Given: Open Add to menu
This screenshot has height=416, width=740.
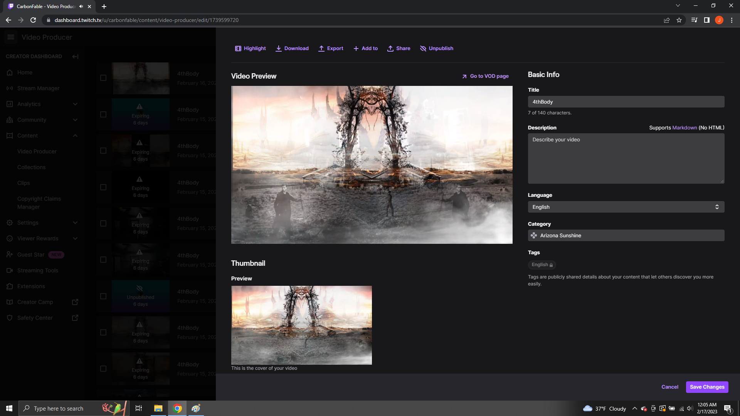Looking at the screenshot, I should 365,49.
